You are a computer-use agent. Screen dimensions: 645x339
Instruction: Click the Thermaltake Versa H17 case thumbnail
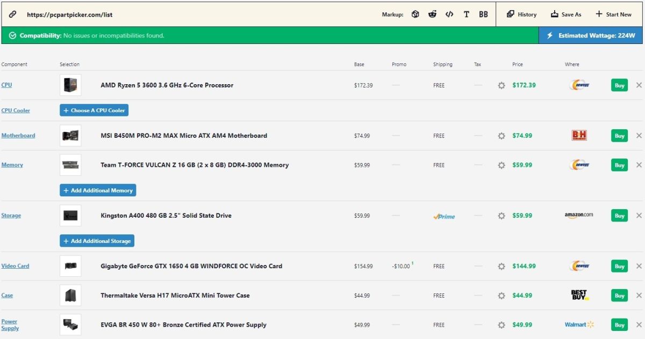point(70,296)
